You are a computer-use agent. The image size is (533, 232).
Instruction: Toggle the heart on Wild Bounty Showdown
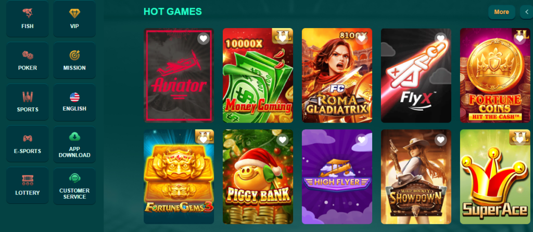tap(440, 140)
